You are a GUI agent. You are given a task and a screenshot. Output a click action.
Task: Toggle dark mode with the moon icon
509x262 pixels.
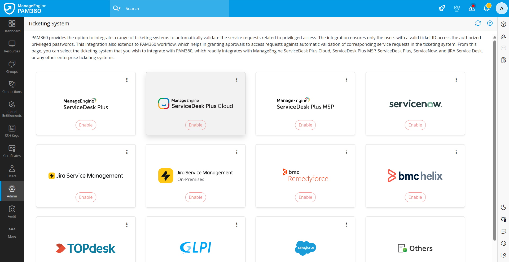[503, 207]
